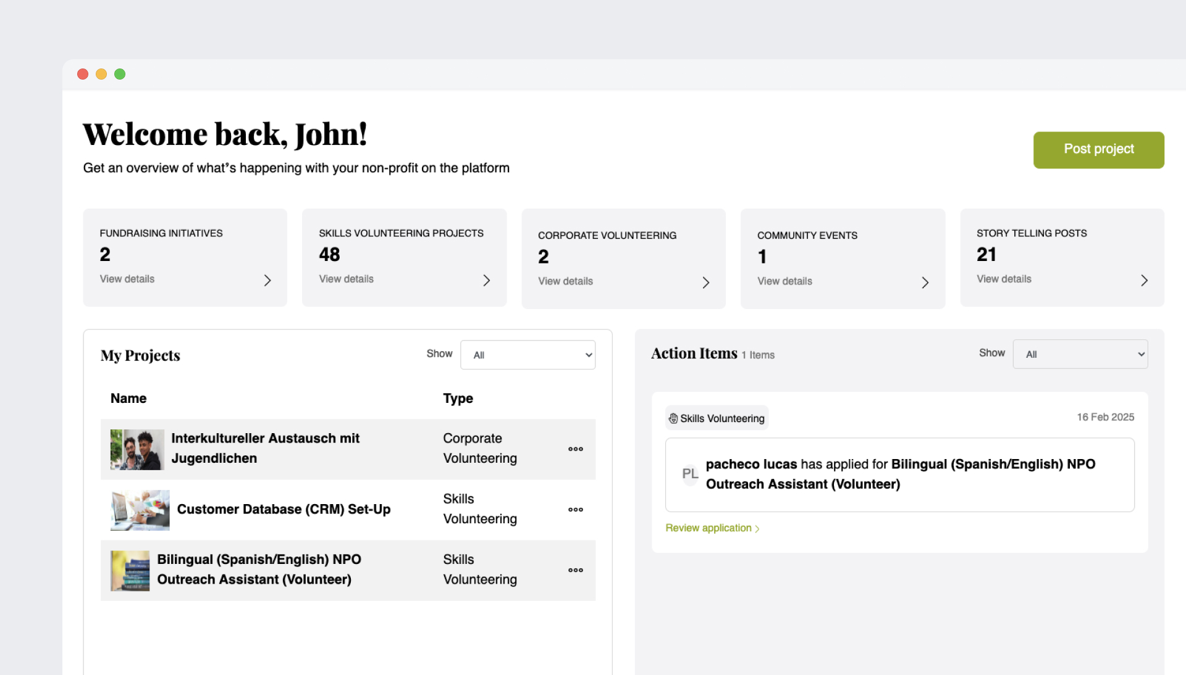Click the Skills Volunteering tag
1186x675 pixels.
717,418
